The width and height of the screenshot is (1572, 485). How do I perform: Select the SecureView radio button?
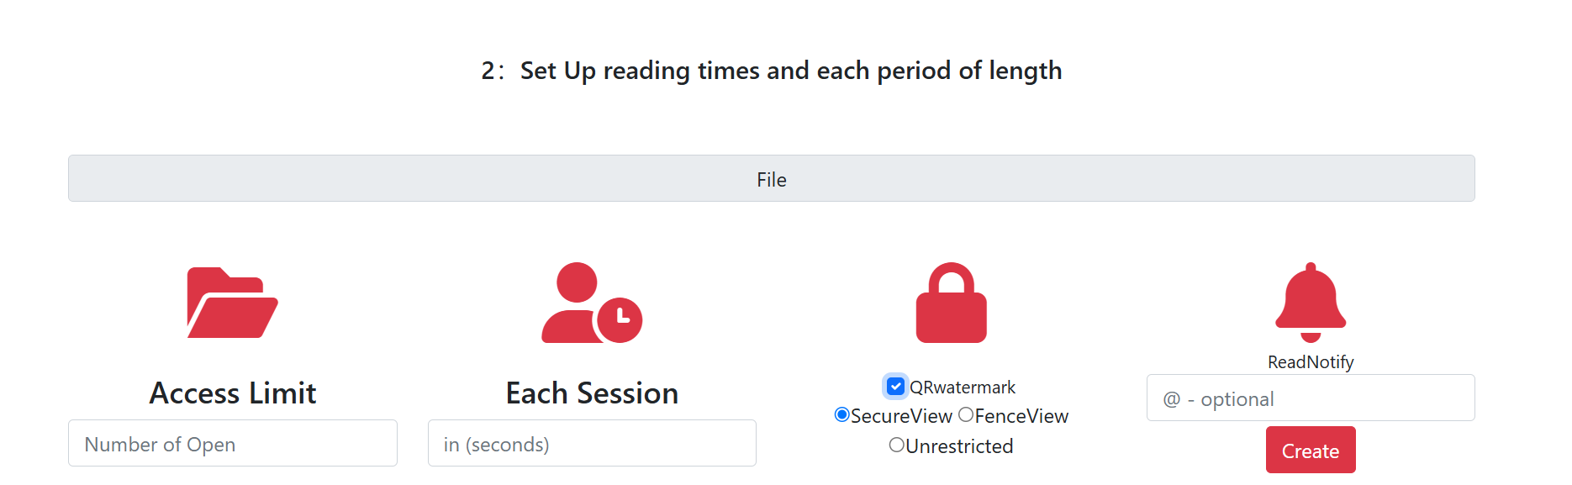pos(841,415)
